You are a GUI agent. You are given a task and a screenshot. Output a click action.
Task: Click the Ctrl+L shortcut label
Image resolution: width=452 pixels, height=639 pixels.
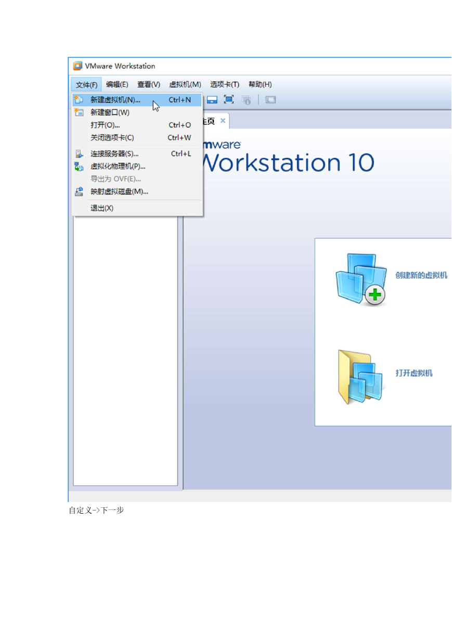click(181, 154)
